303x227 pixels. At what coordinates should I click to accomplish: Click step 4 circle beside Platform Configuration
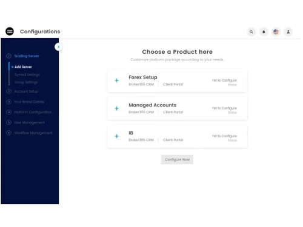pyautogui.click(x=8, y=112)
